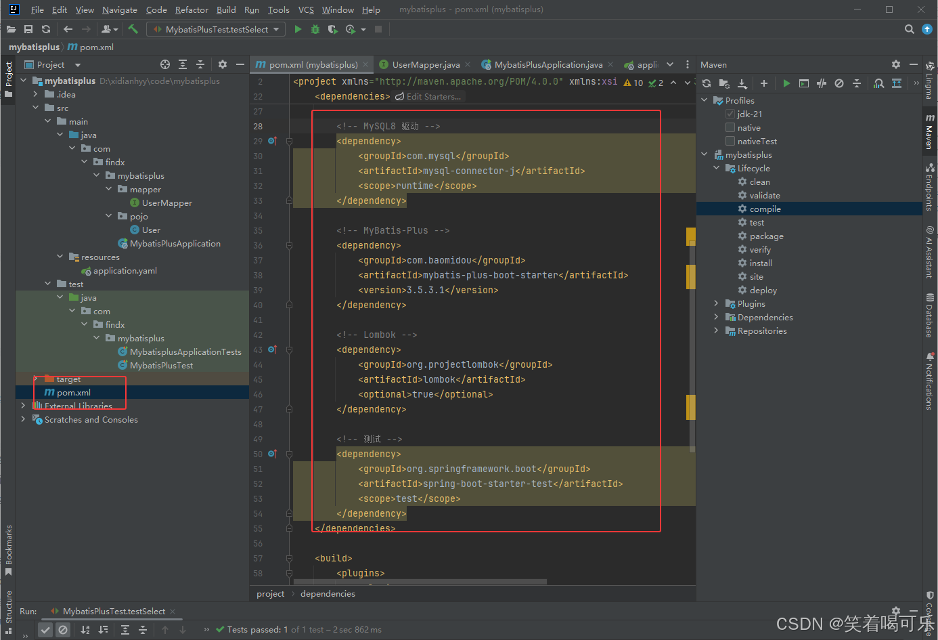Click the rerun checkmark icon in Run panel
Image resolution: width=938 pixels, height=640 pixels.
coord(45,630)
